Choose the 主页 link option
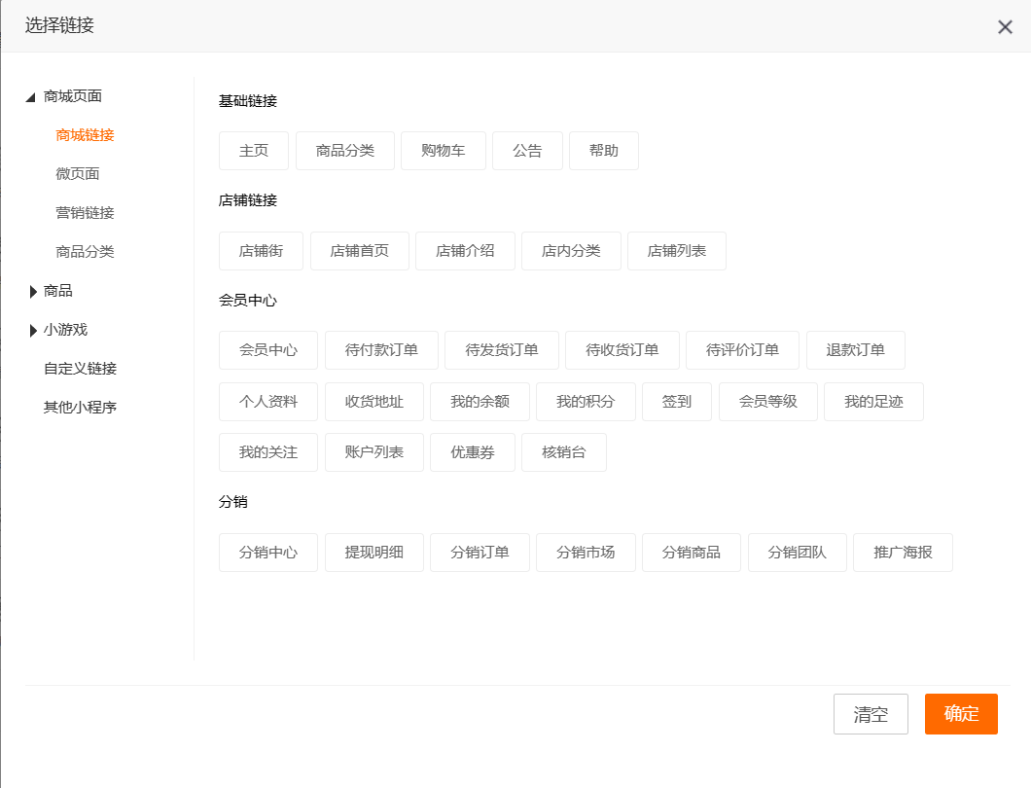1031x788 pixels. 254,151
